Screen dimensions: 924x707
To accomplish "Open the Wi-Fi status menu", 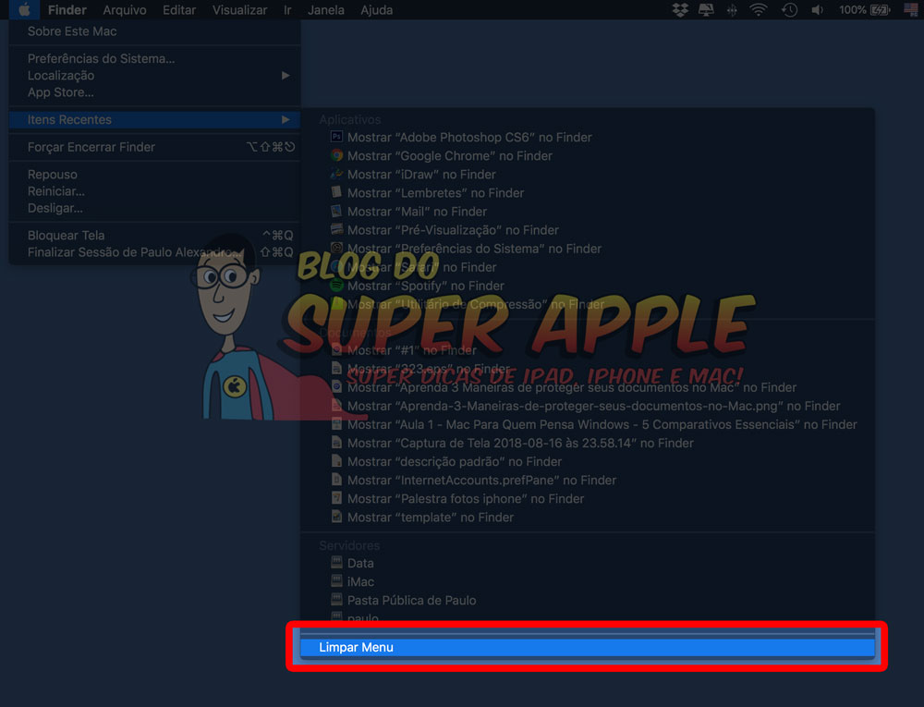I will pos(759,10).
